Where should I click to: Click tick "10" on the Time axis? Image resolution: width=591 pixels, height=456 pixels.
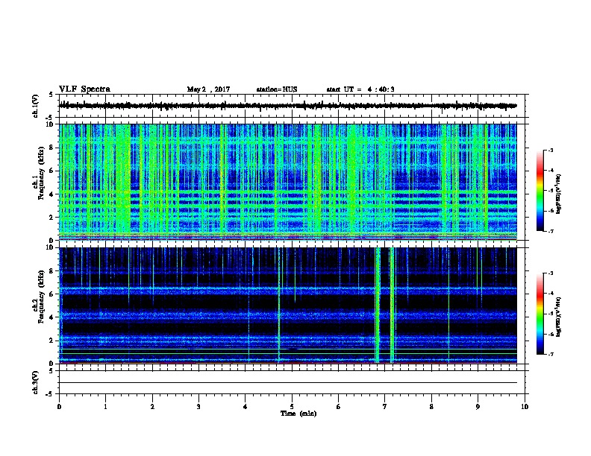pos(525,407)
